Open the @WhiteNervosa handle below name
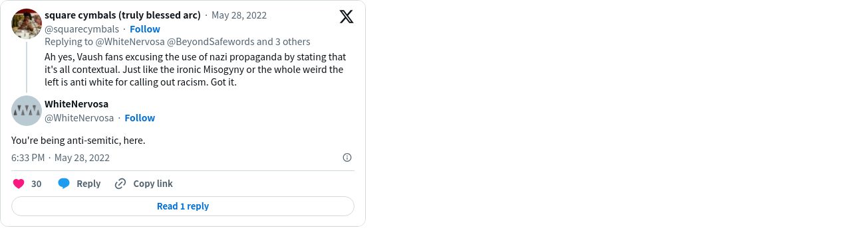The height and width of the screenshot is (240, 854). coord(79,118)
